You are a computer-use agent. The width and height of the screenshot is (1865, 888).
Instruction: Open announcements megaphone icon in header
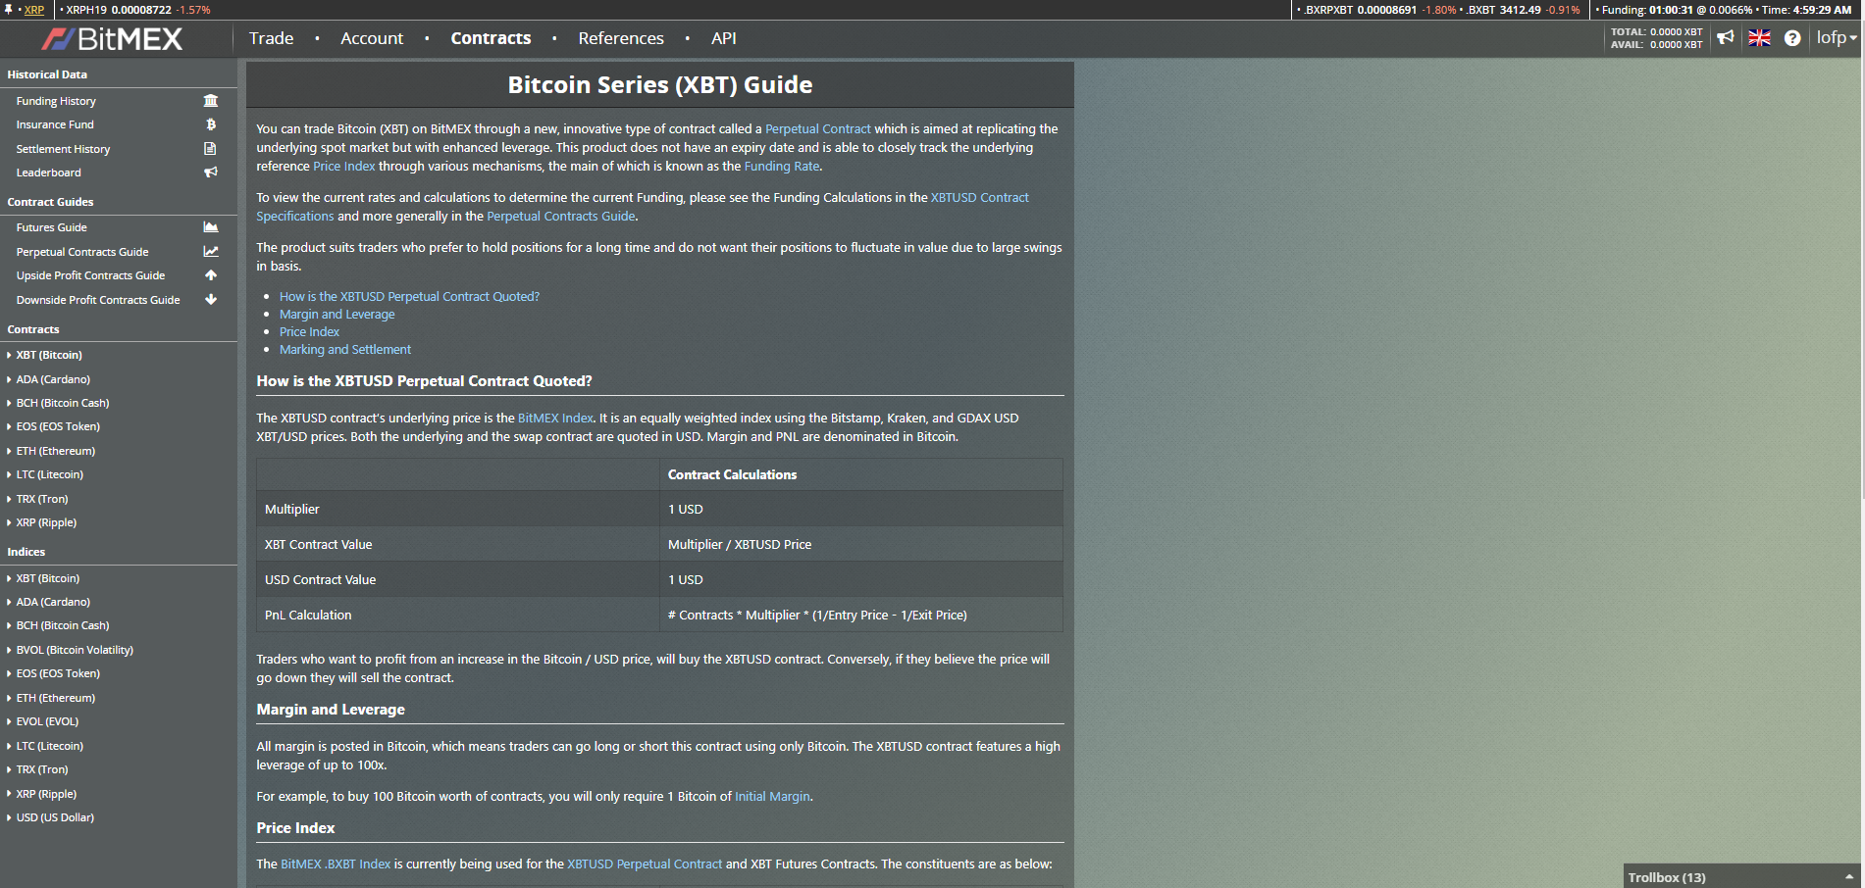(1726, 38)
